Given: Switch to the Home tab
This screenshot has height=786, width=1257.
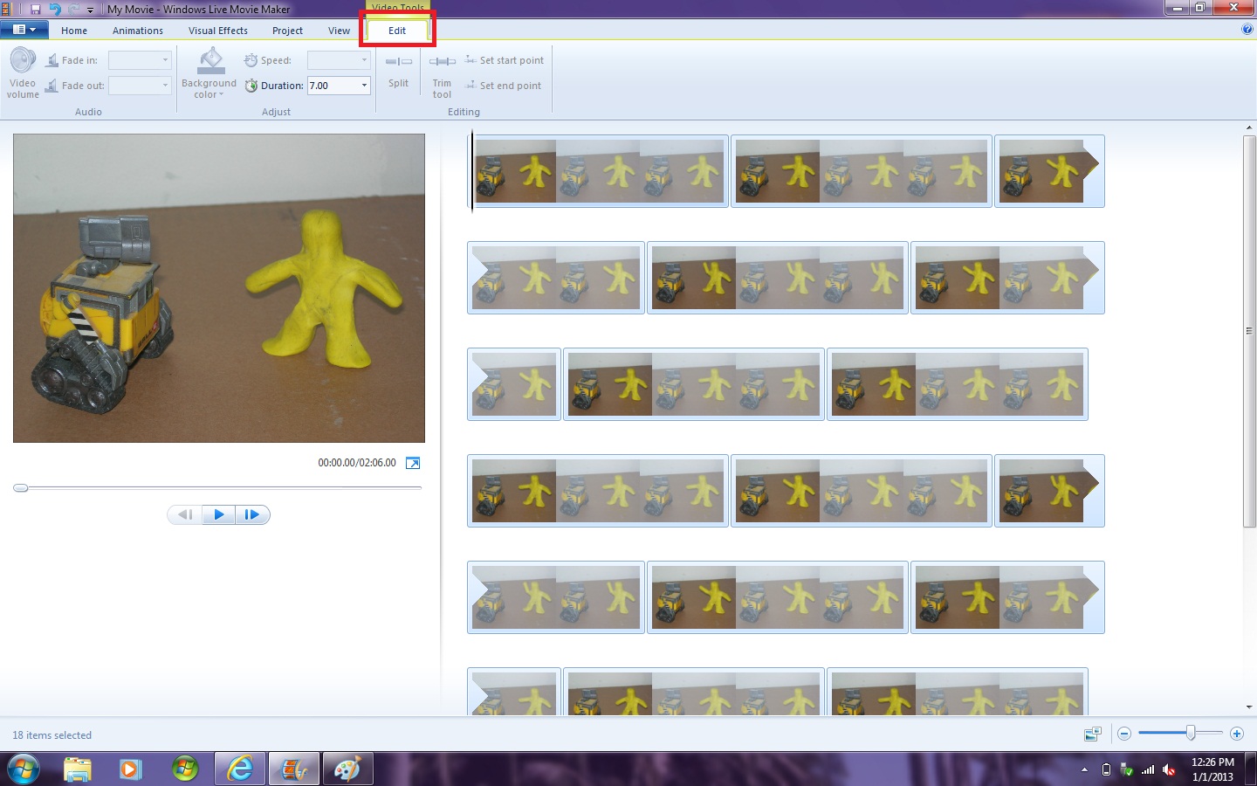Looking at the screenshot, I should pyautogui.click(x=74, y=31).
